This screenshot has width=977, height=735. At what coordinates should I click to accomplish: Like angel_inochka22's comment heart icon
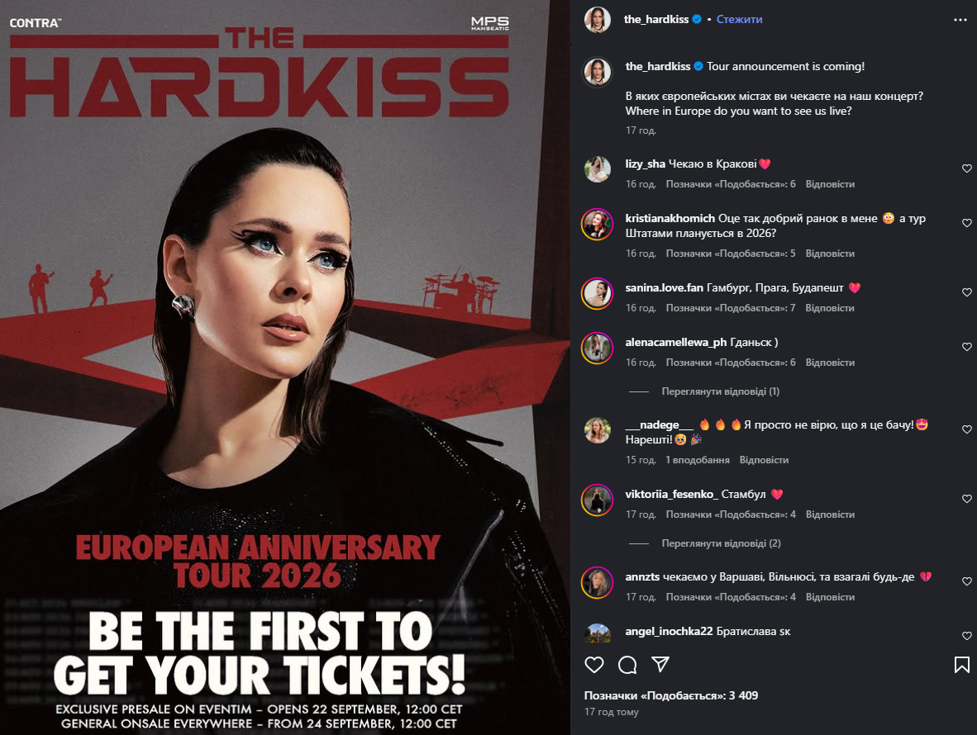tap(967, 635)
